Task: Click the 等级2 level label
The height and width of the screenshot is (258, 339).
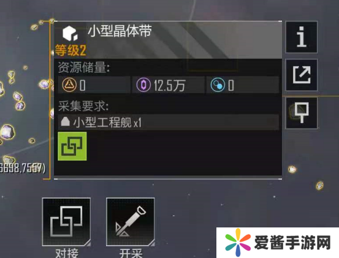Action: [x=70, y=50]
